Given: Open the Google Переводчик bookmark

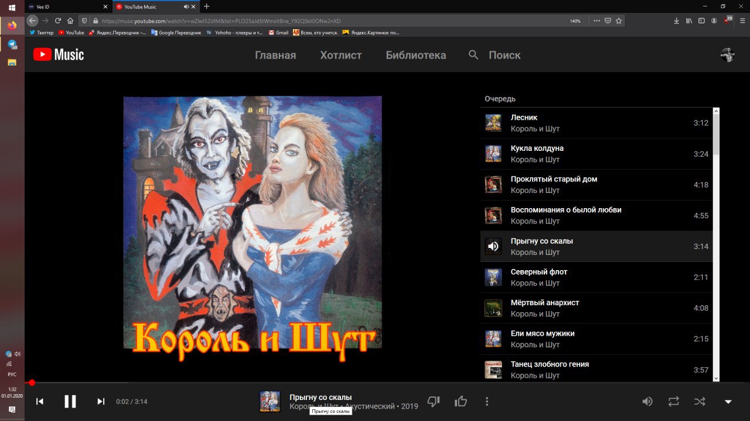Looking at the screenshot, I should point(176,33).
